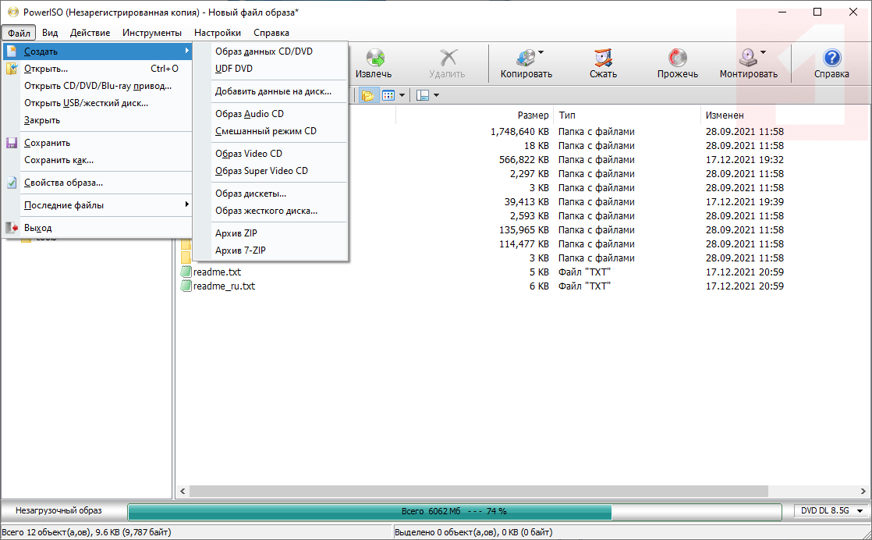Open dropdown arrow next to Копировать
The width and height of the screenshot is (872, 540).
tap(541, 53)
